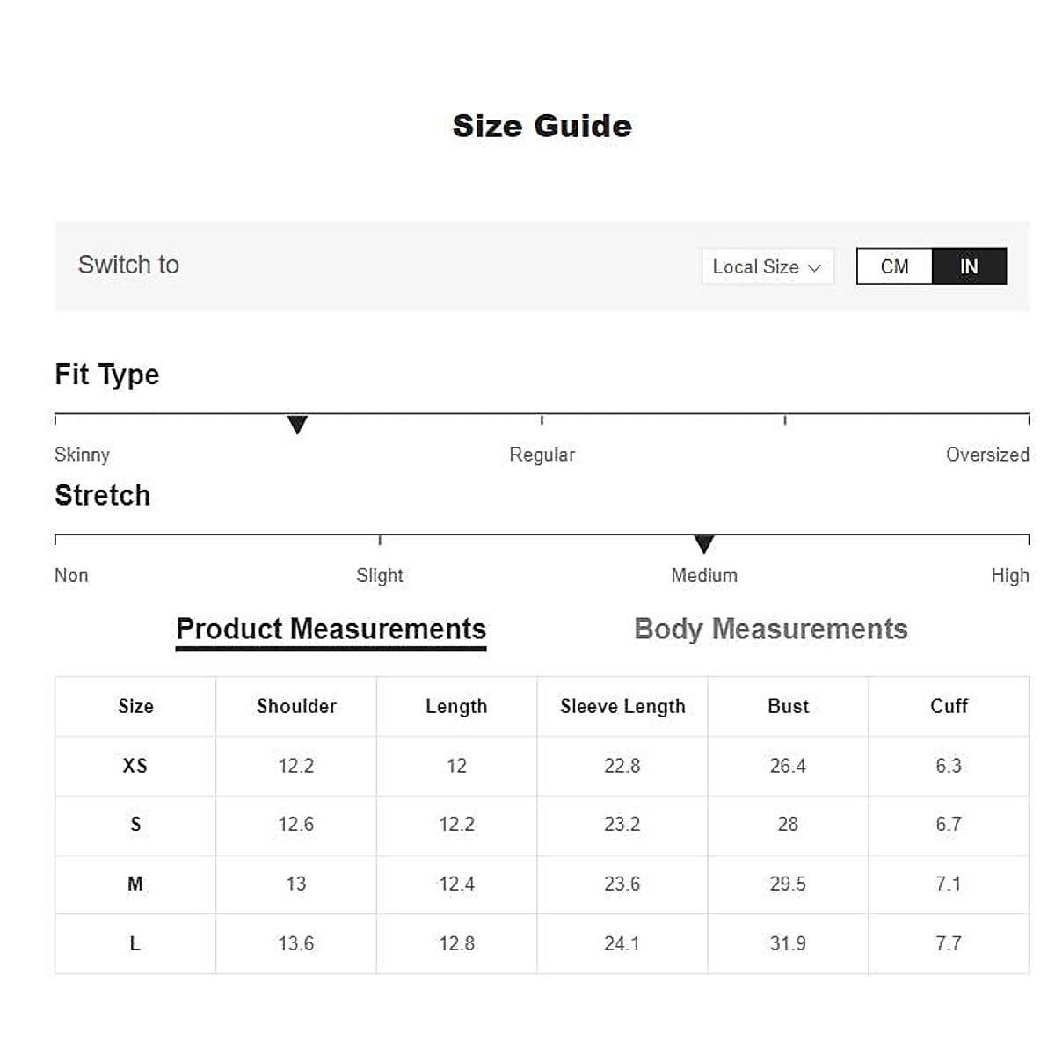Click the Stretch slider triangle marker
Image resolution: width=1055 pixels, height=1055 pixels.
[703, 545]
